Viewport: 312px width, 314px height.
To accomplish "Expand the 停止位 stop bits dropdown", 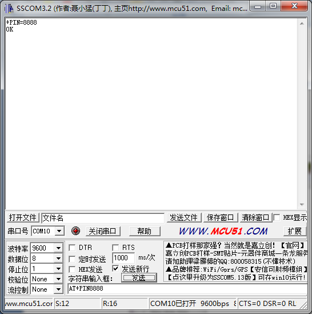I will 58,269.
